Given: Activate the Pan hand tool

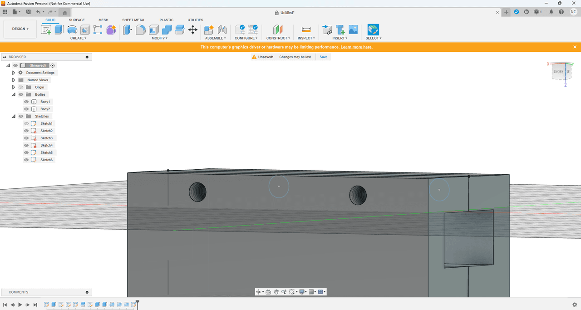Looking at the screenshot, I should 276,292.
